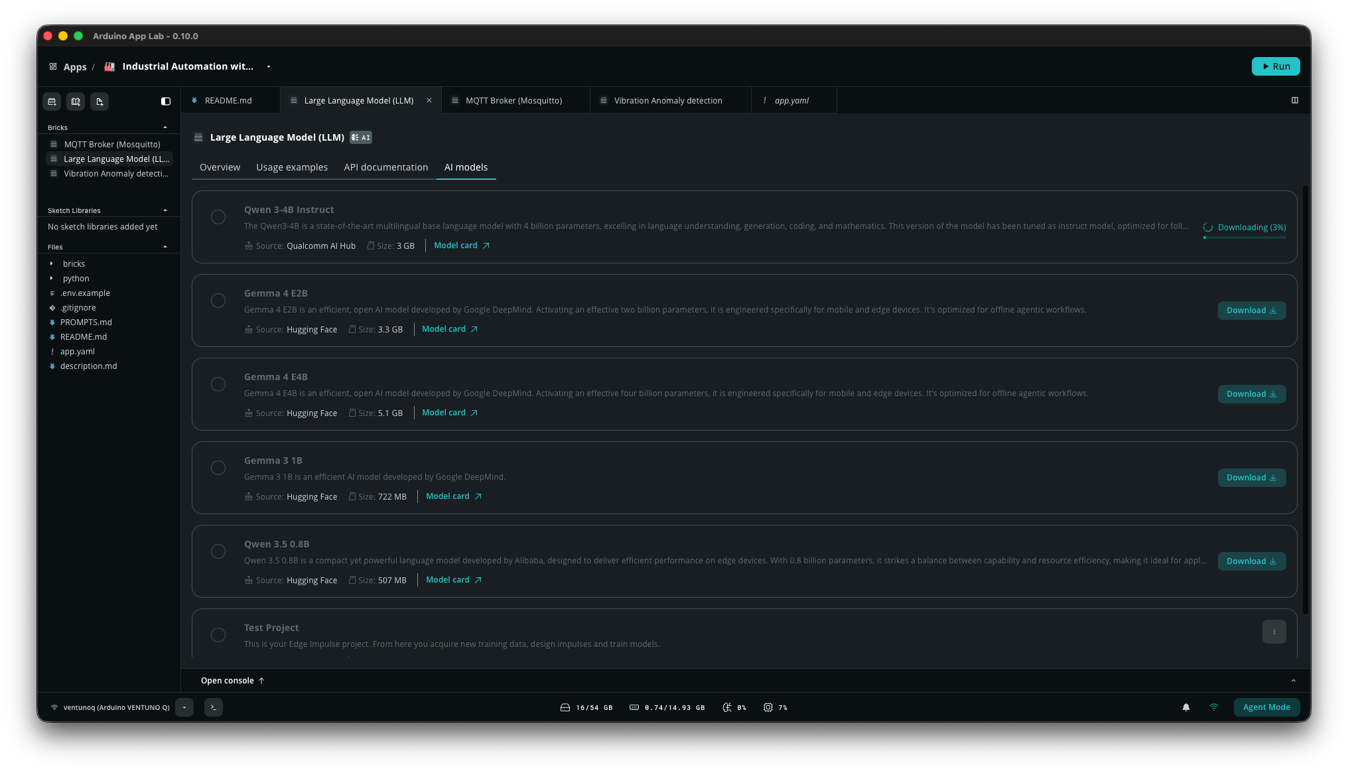Click the .gitignore file icon
This screenshot has width=1348, height=771.
(x=52, y=308)
